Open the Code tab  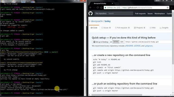[94, 28]
